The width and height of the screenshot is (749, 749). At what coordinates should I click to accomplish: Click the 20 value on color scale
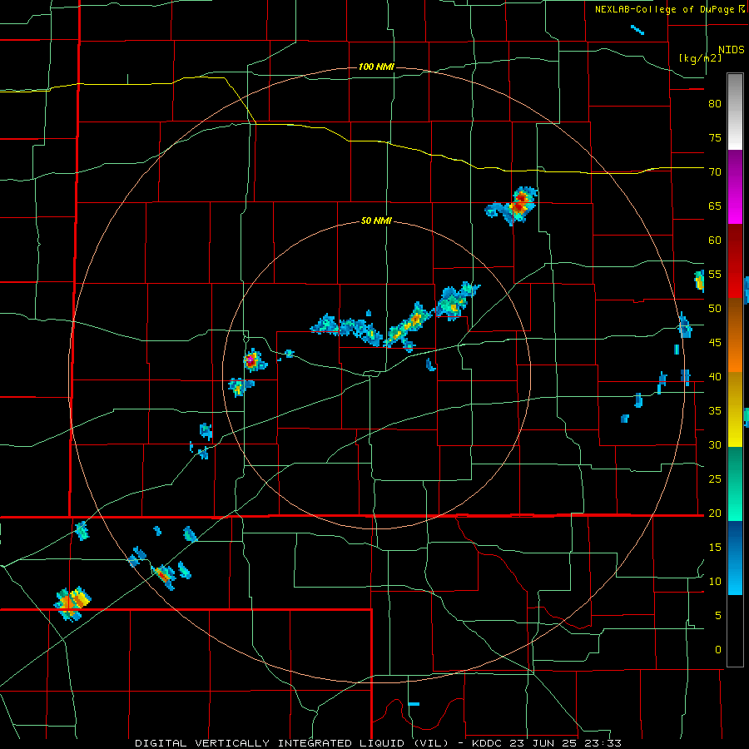(x=715, y=513)
